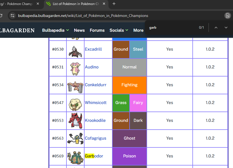Image resolution: width=233 pixels, height=168 pixels.
Task: Click the site information icon in address bar
Action: (13, 16)
